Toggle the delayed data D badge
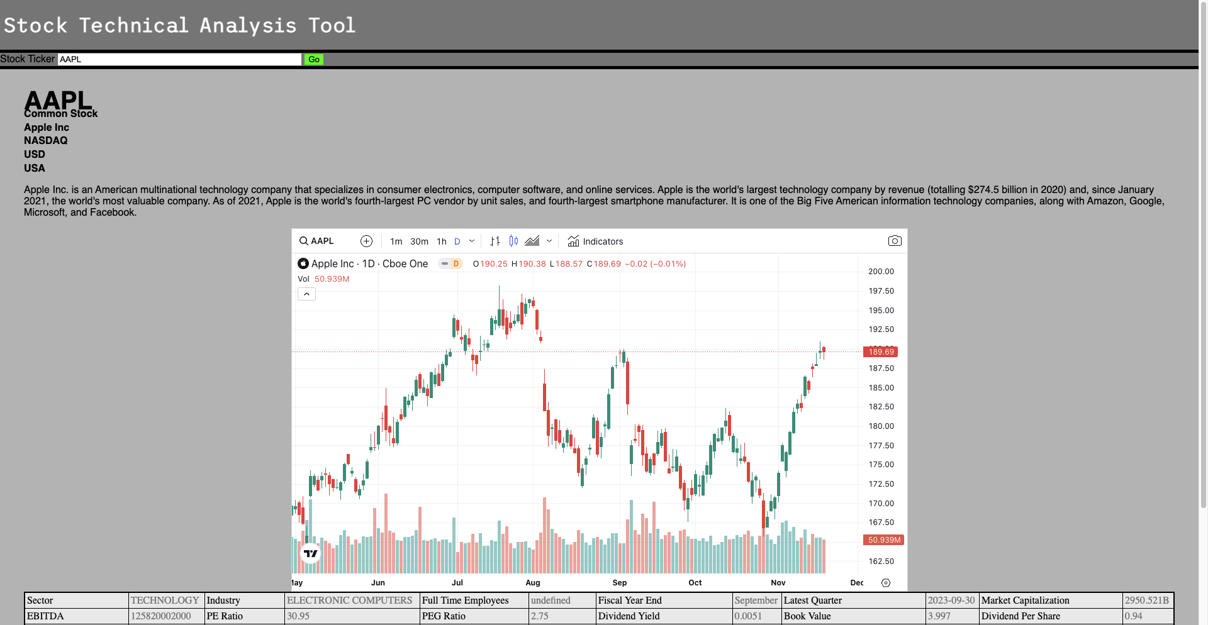The height and width of the screenshot is (625, 1208). [450, 263]
